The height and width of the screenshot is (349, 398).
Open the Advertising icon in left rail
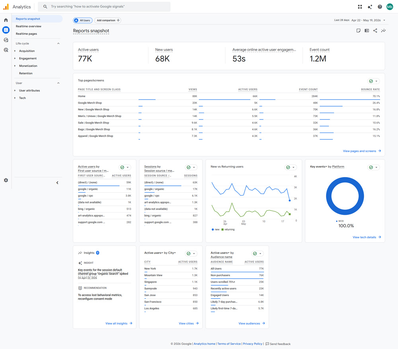[x=6, y=50]
